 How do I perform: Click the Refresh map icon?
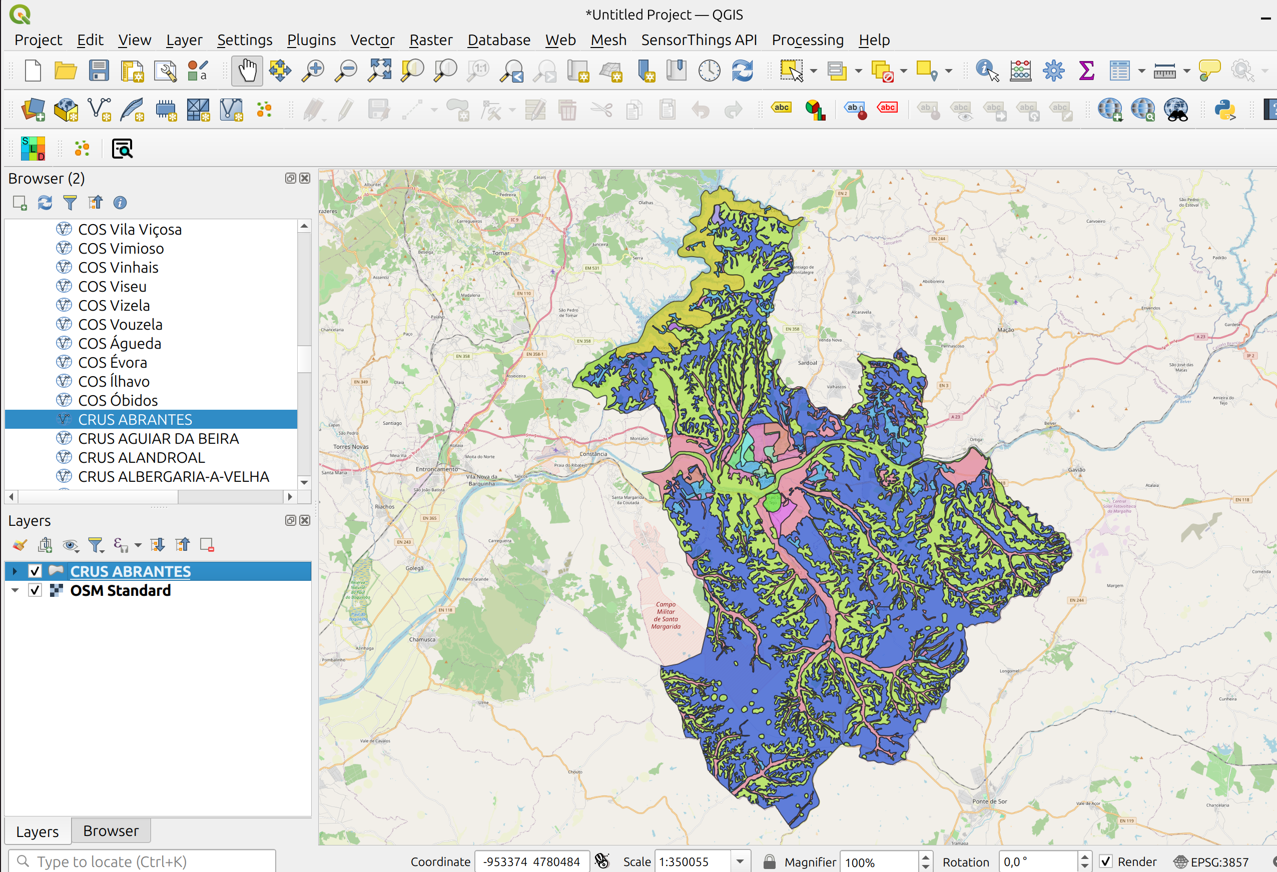tap(743, 71)
